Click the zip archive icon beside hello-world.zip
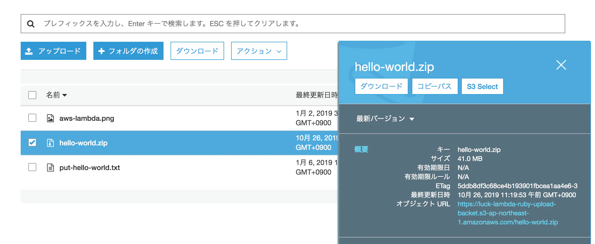This screenshot has width=595, height=244. click(x=51, y=143)
